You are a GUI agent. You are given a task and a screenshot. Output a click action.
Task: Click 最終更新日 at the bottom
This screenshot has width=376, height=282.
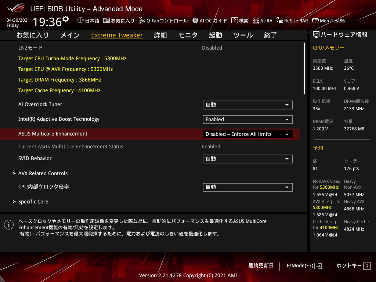tap(261, 266)
